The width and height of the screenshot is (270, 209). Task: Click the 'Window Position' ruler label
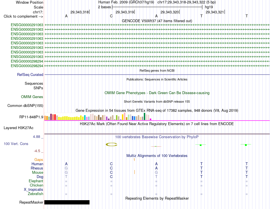pyautogui.click(x=30, y=2)
